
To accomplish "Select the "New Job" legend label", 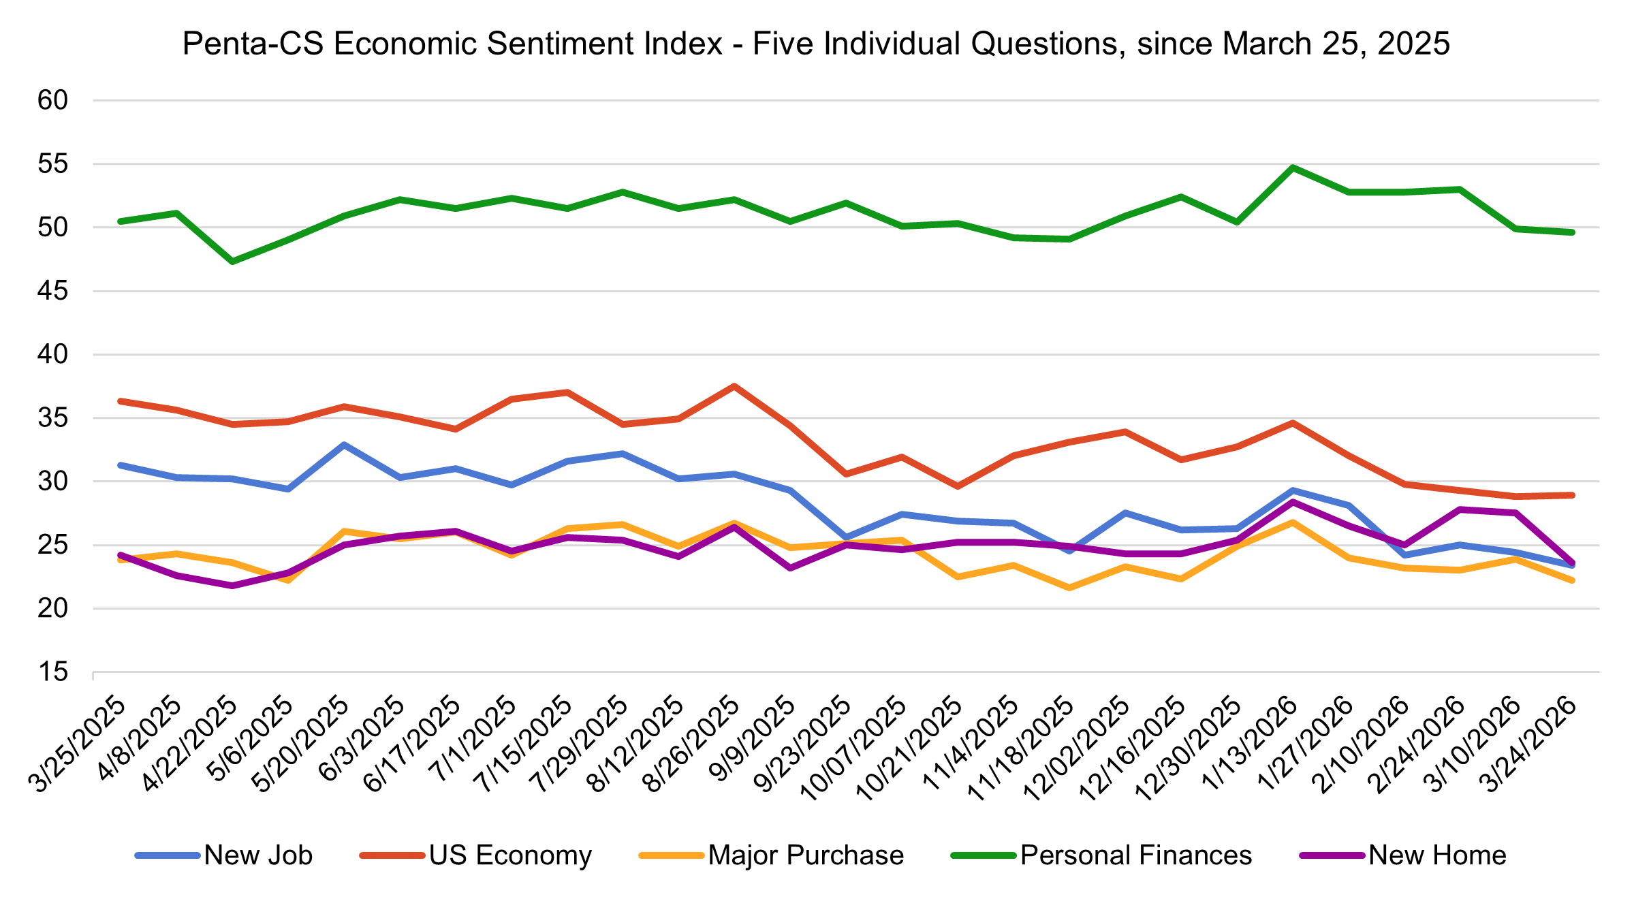I will coord(258,855).
